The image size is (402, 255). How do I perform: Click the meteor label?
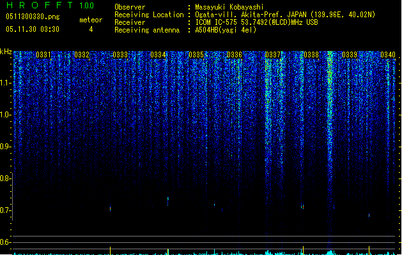91,20
